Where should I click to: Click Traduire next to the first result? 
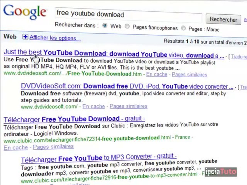pos(239,57)
